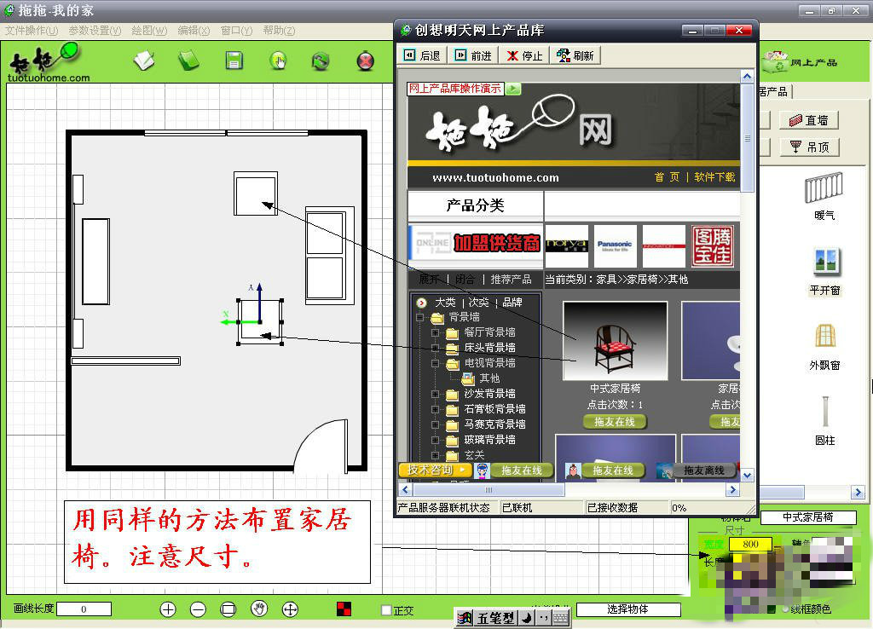
Task: Expand the 床头背景墙 tree node
Action: click(x=436, y=348)
